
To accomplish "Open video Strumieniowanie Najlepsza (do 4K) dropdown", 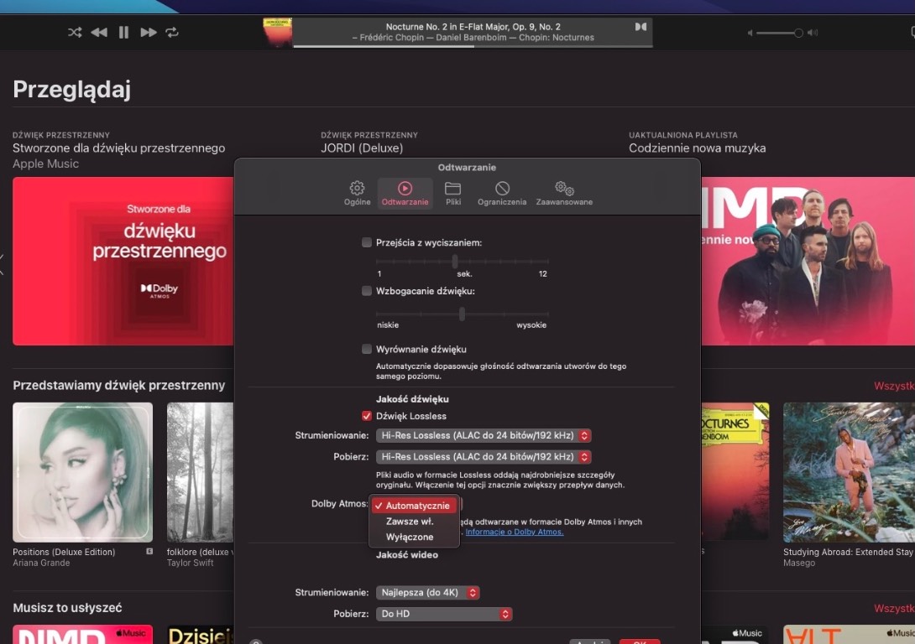I will pos(428,593).
